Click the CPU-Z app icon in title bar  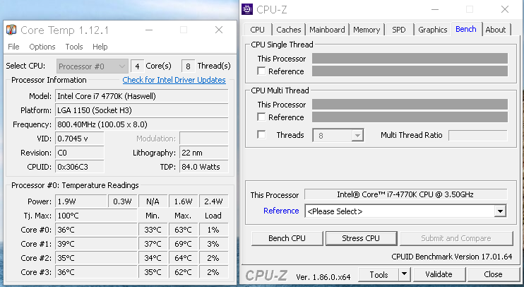pos(247,9)
